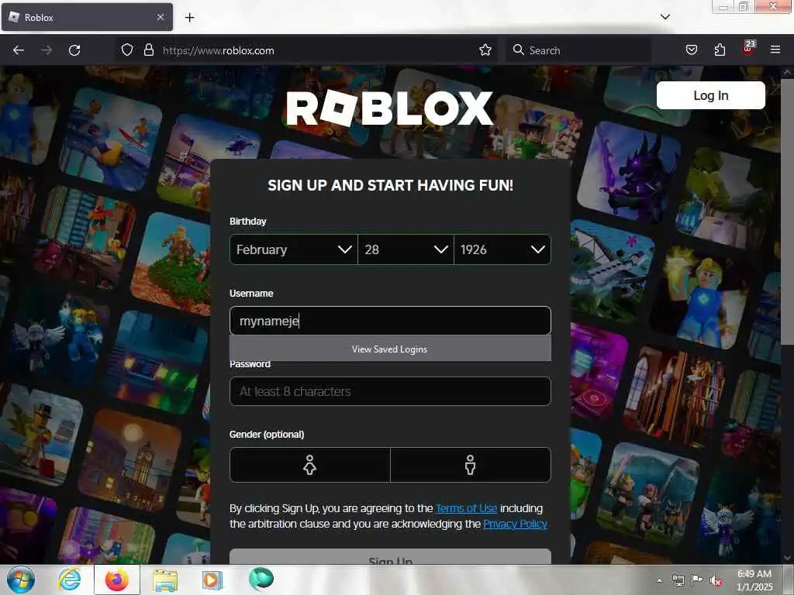Click the Log In button

[710, 95]
